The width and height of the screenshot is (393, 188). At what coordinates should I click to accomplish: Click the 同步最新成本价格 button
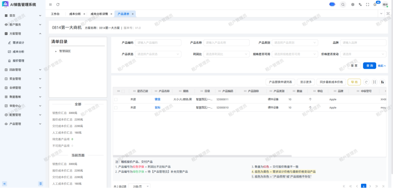pos(331,82)
